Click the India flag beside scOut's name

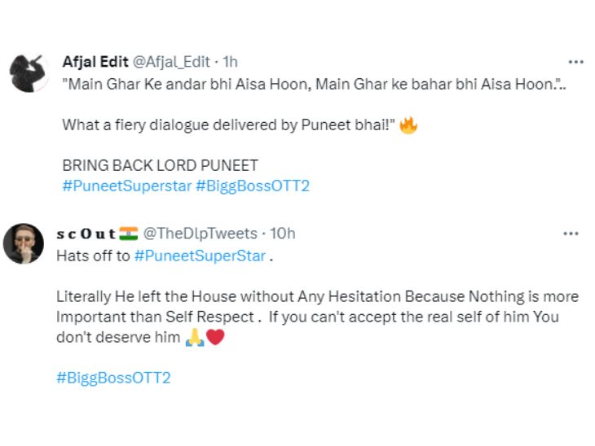(x=129, y=234)
